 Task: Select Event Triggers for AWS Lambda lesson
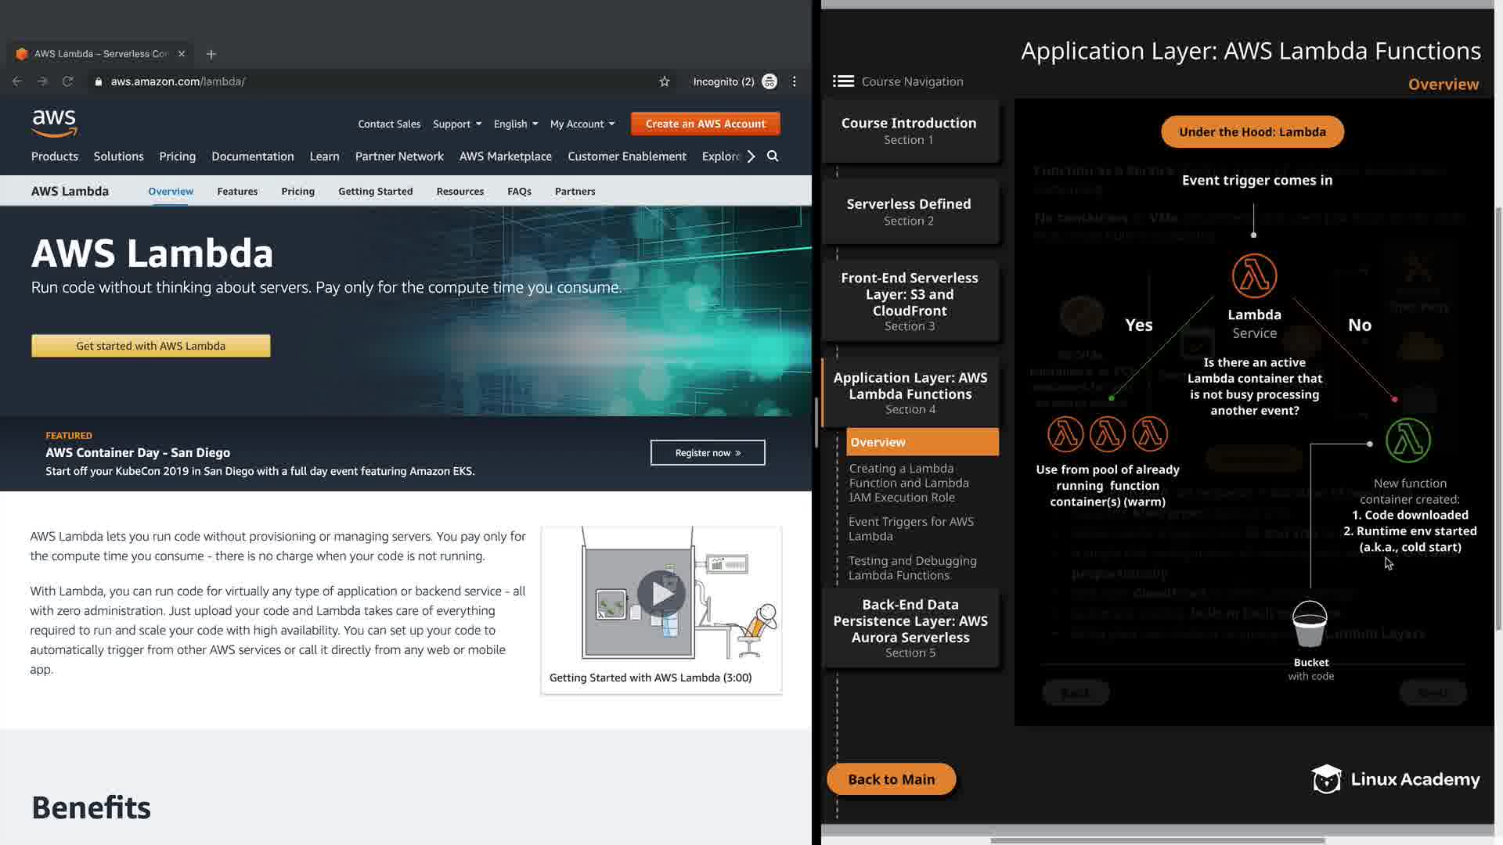pyautogui.click(x=910, y=529)
